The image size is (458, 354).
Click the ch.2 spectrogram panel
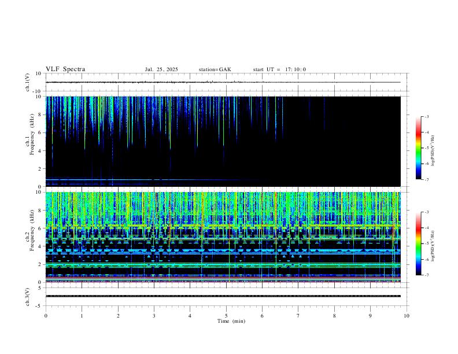(223, 237)
